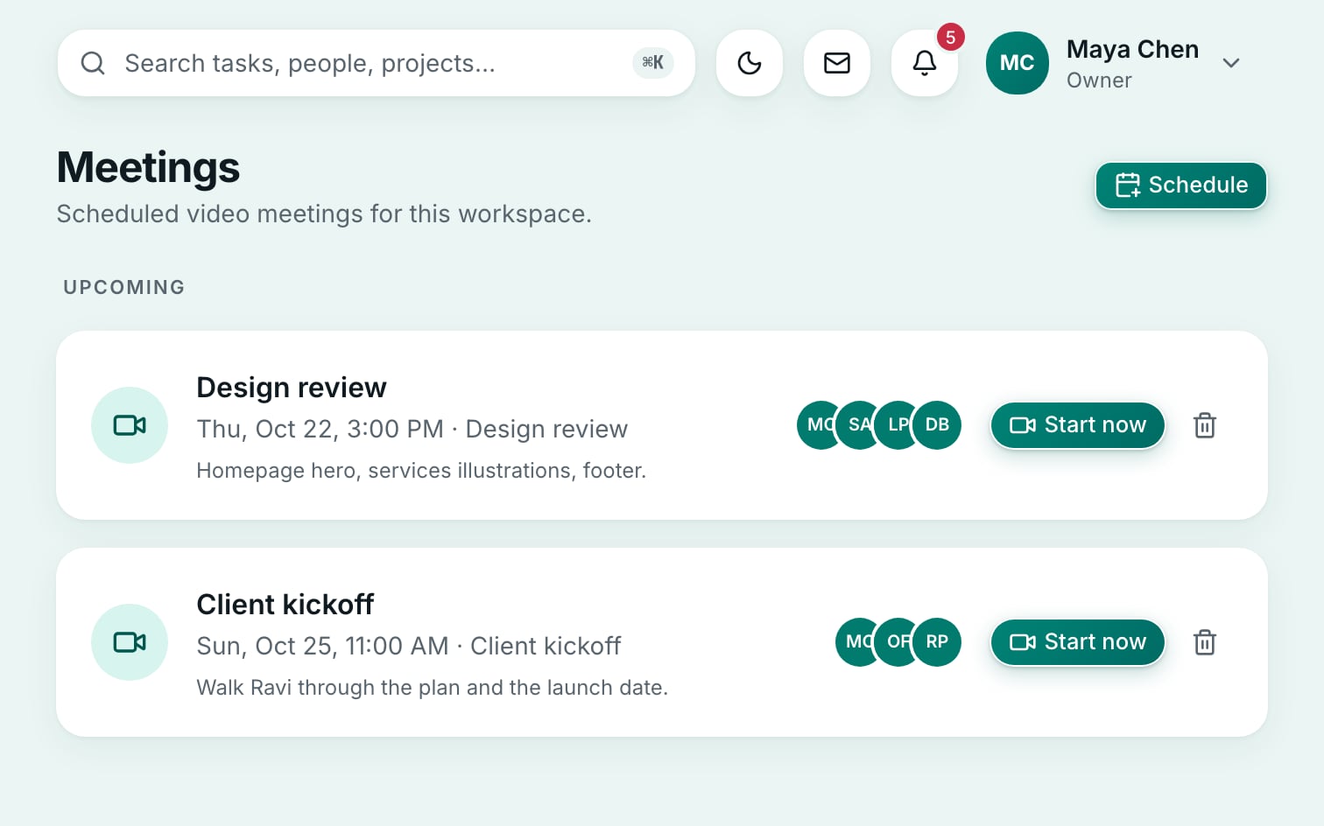Select the RP attendee avatar in Client kickoff

pos(937,642)
